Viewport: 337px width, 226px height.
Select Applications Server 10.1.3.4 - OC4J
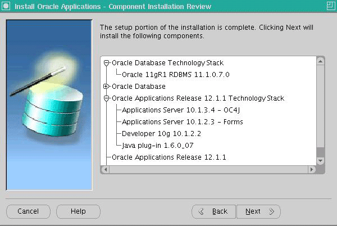181,110
